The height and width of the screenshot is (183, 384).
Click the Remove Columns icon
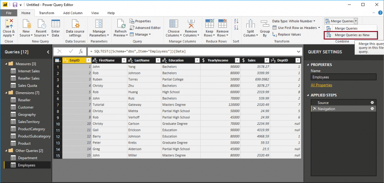coord(191,24)
